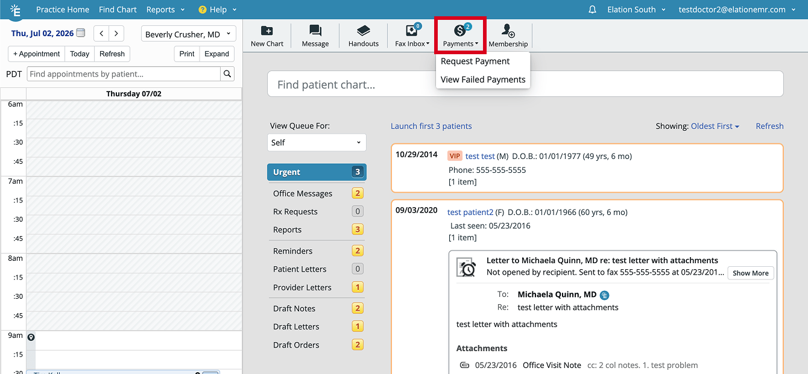The height and width of the screenshot is (374, 808).
Task: Create a New Chart
Action: [267, 36]
